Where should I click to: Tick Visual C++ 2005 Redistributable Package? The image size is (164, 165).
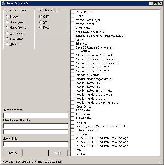tap(73, 138)
